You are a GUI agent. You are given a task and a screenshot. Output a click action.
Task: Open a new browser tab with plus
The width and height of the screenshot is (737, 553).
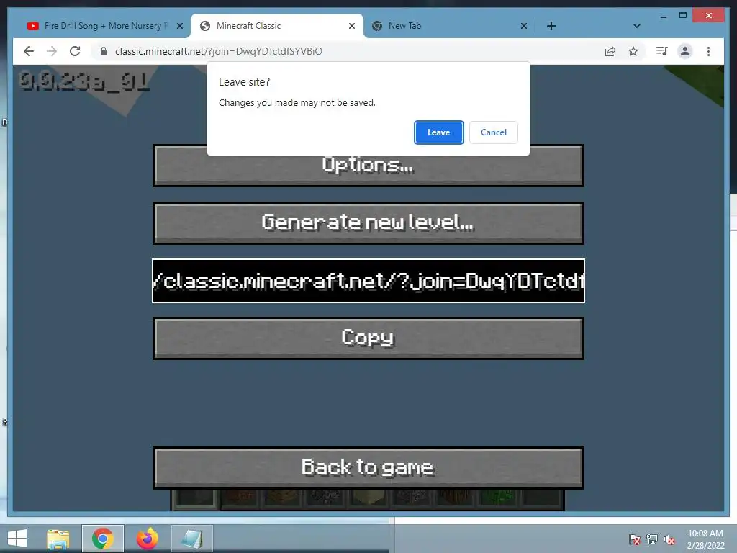tap(551, 27)
